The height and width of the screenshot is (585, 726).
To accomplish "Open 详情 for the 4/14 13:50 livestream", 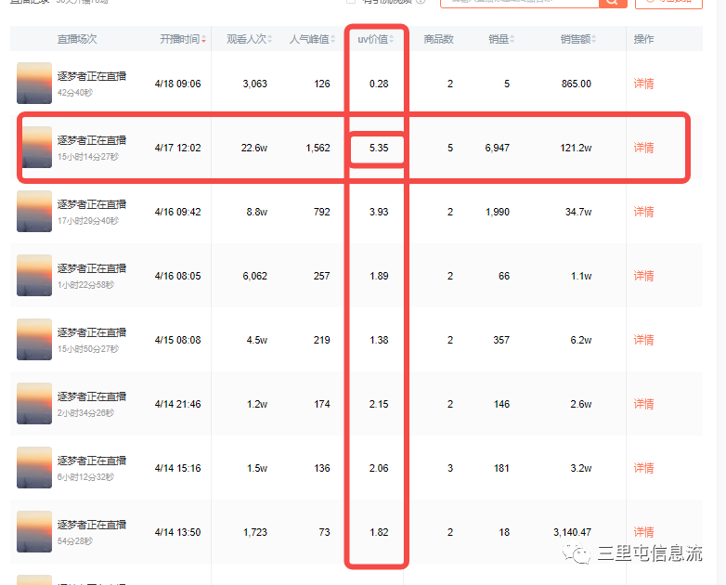I will [643, 532].
